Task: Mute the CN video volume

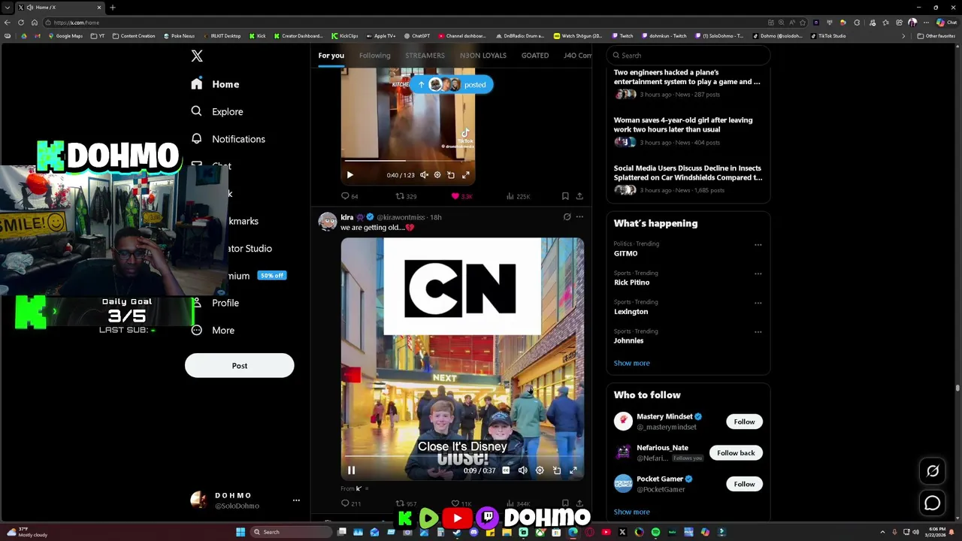Action: [x=523, y=470]
